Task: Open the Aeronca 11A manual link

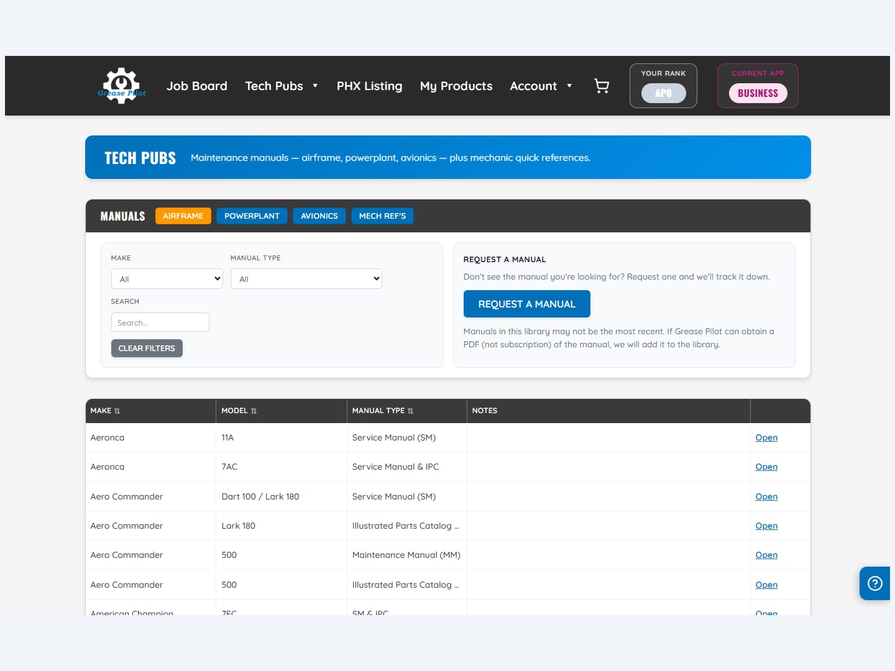Action: click(x=766, y=437)
